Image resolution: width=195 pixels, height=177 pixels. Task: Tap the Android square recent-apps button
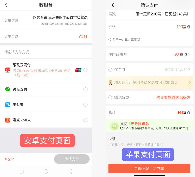(22, 172)
